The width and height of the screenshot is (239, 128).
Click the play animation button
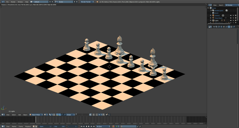[89, 127]
